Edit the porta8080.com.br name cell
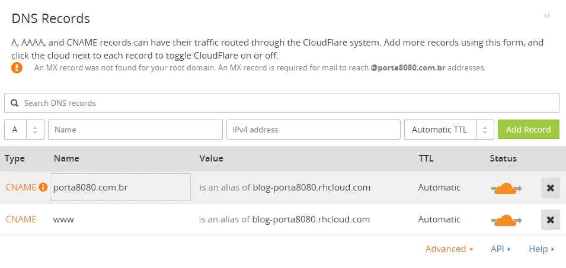Viewport: 566px width, 268px height. (120, 188)
